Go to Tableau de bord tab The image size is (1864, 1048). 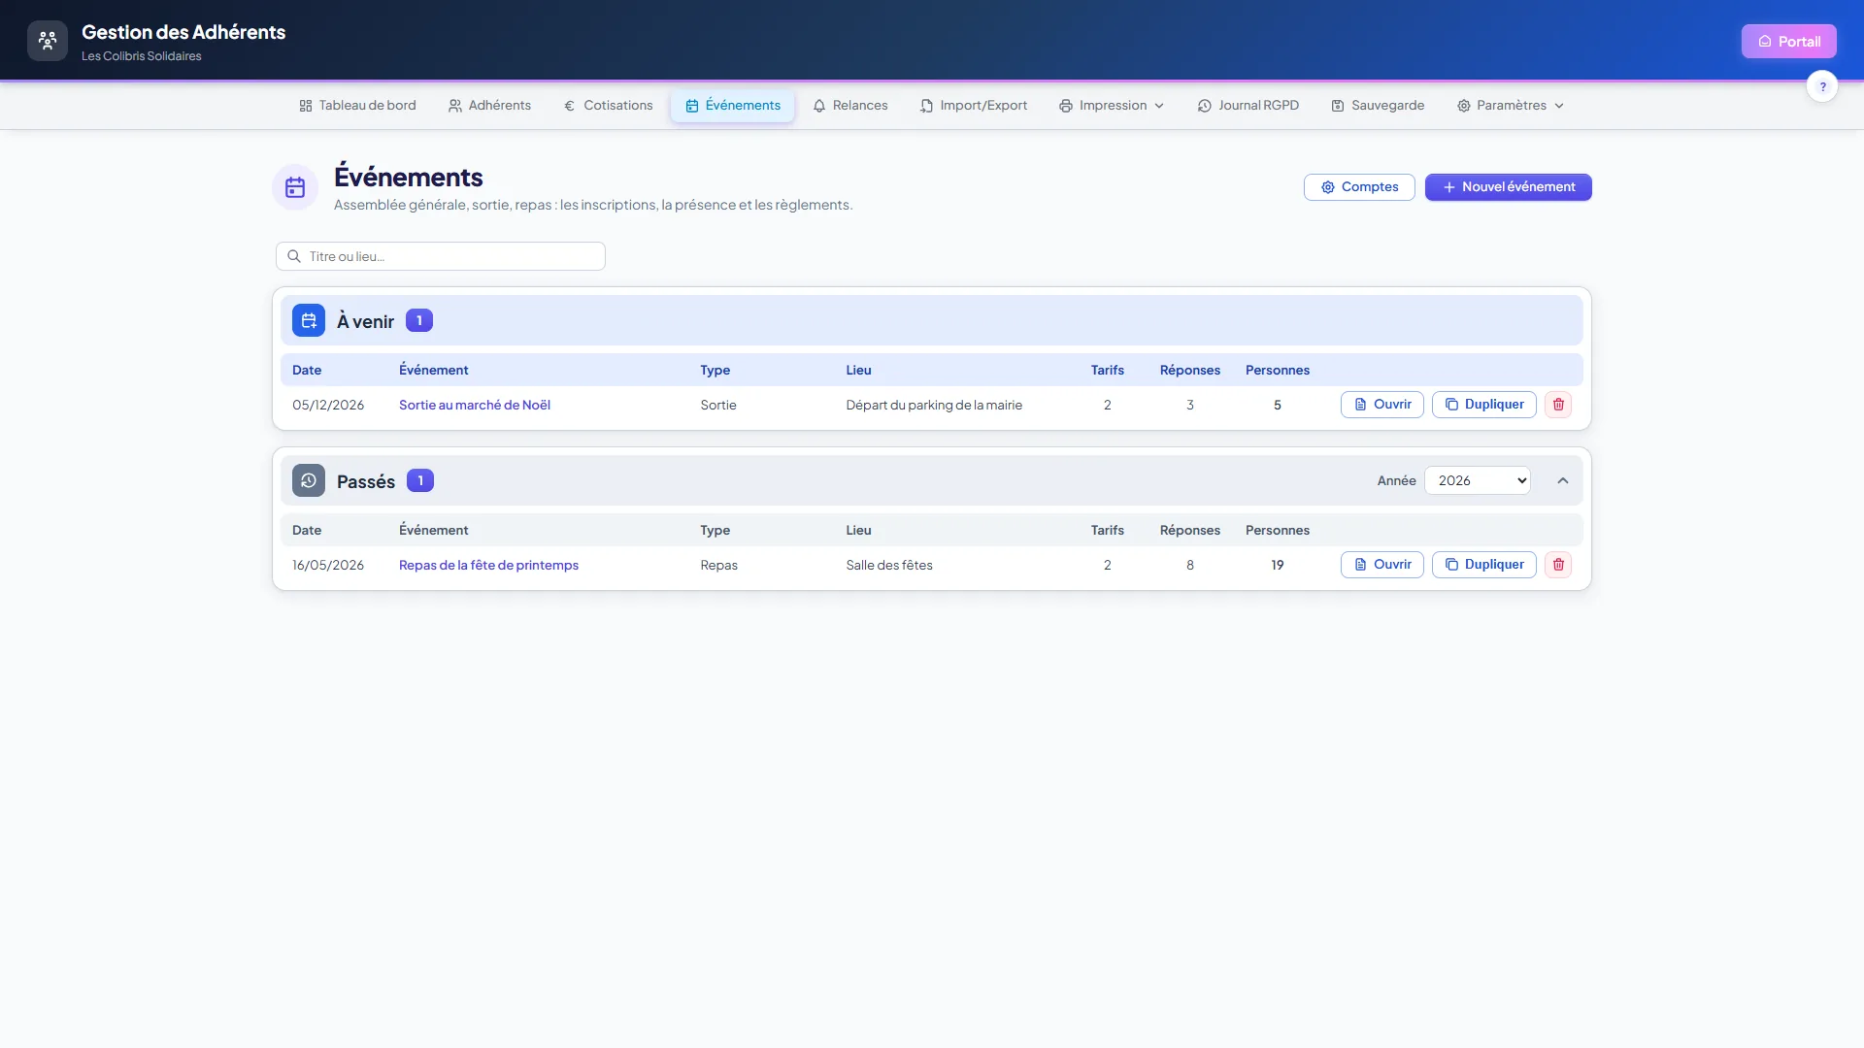357,105
